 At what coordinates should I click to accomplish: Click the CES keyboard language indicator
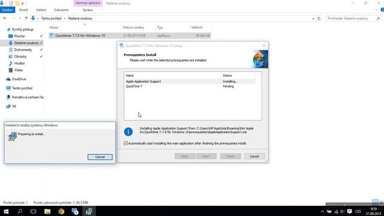[358, 212]
